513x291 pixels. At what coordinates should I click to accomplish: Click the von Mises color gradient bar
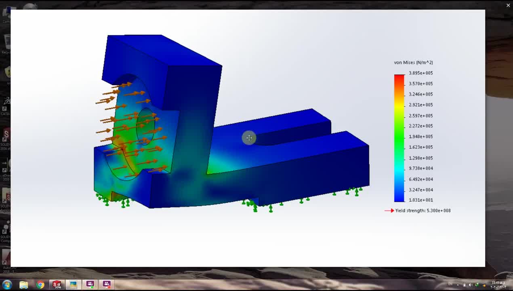pos(399,138)
